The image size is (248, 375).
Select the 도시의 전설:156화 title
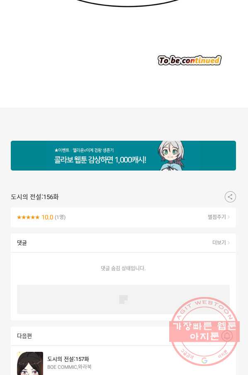click(35, 197)
